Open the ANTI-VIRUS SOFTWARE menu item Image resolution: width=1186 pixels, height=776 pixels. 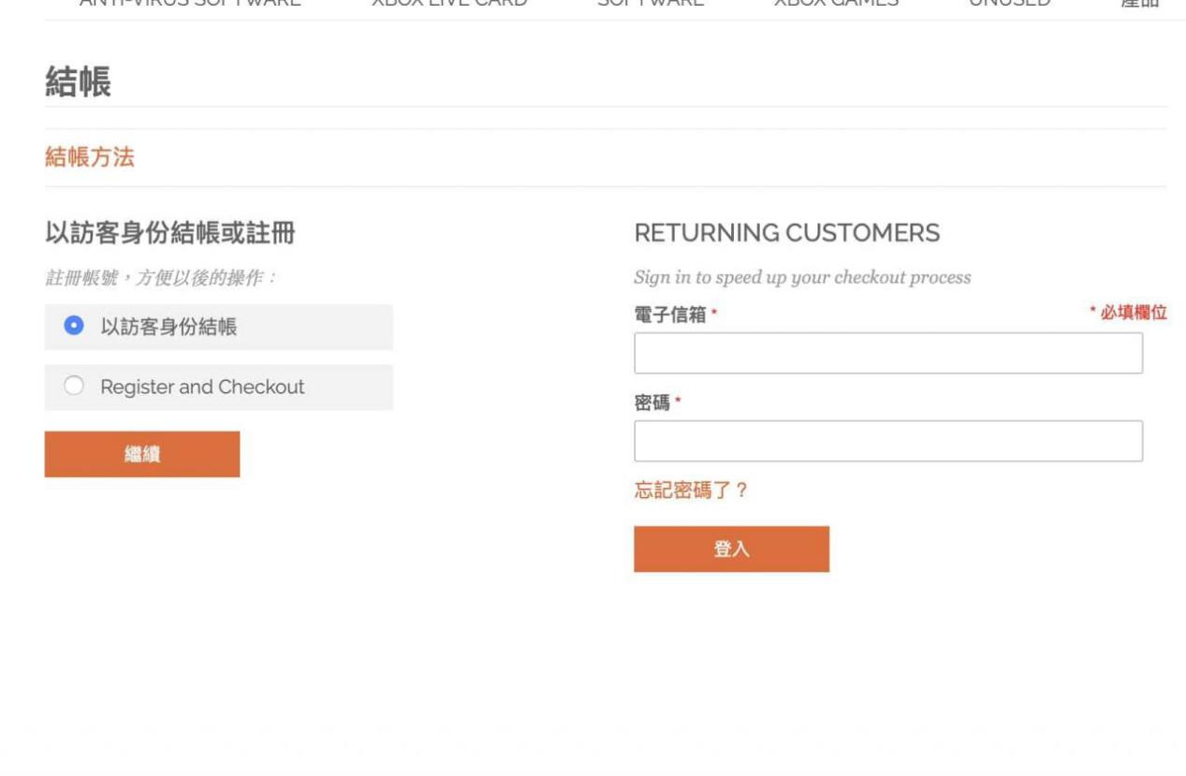pos(189,4)
